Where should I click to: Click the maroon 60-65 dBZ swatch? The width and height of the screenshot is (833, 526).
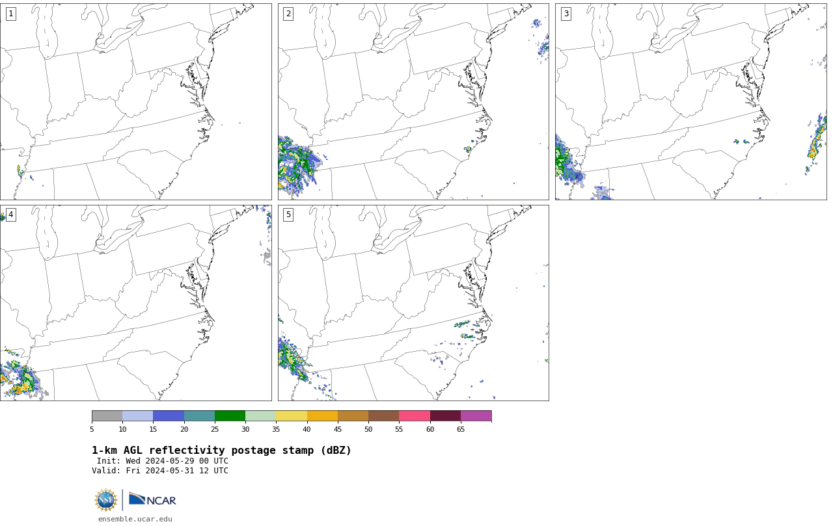445,416
